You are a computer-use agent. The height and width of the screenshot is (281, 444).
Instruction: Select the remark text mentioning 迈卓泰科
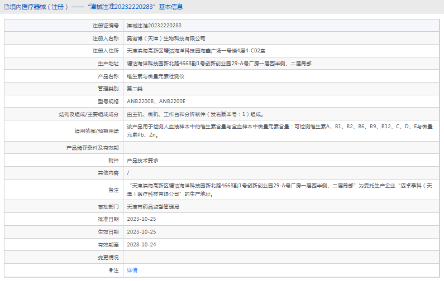pyautogui.click(x=280, y=190)
